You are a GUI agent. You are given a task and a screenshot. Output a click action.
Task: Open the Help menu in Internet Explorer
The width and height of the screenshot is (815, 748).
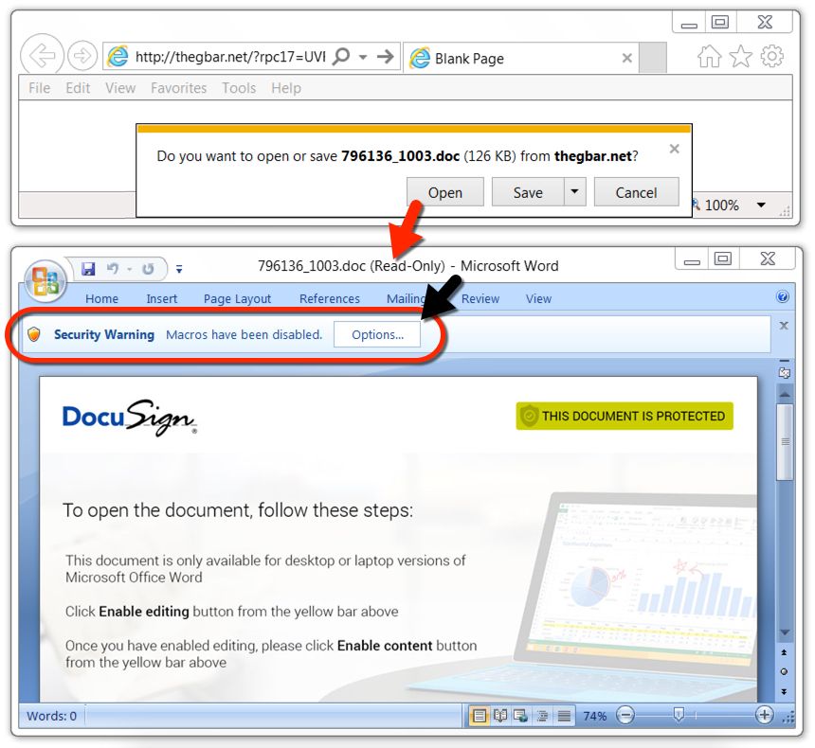click(x=286, y=88)
